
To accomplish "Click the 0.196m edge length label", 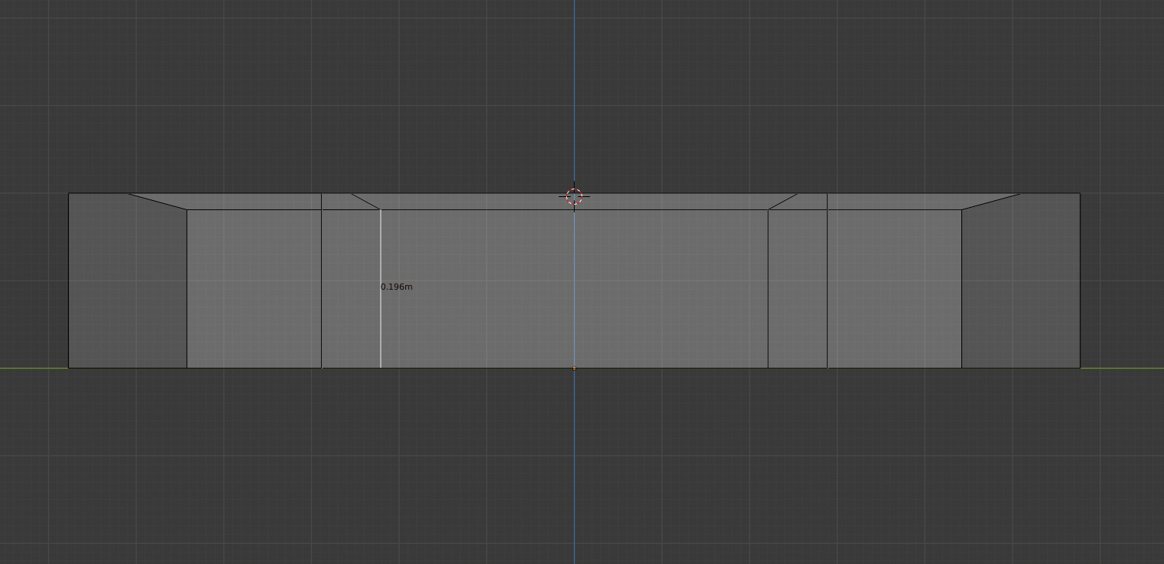I will (x=397, y=287).
